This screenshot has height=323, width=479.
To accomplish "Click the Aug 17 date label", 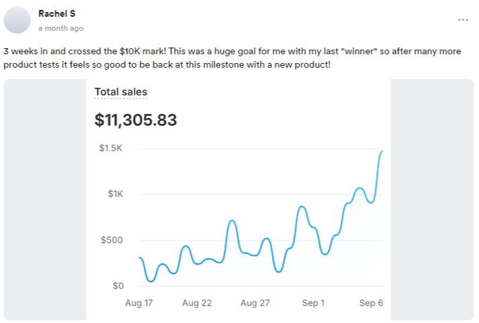I will coord(139,303).
